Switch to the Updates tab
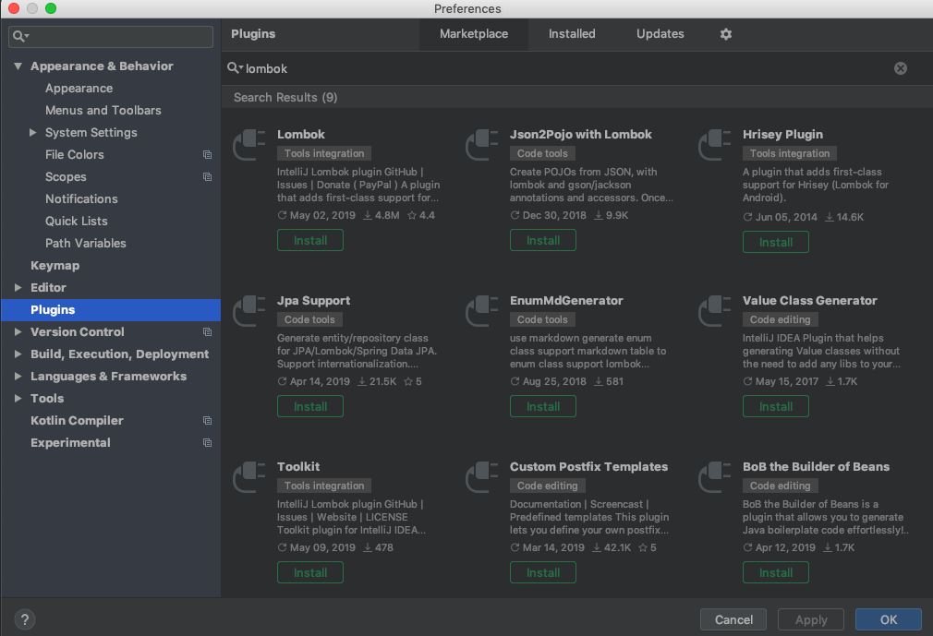 [x=660, y=34]
